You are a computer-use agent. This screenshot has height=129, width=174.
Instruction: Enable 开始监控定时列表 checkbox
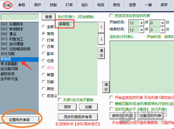pyautogui.click(x=111, y=97)
